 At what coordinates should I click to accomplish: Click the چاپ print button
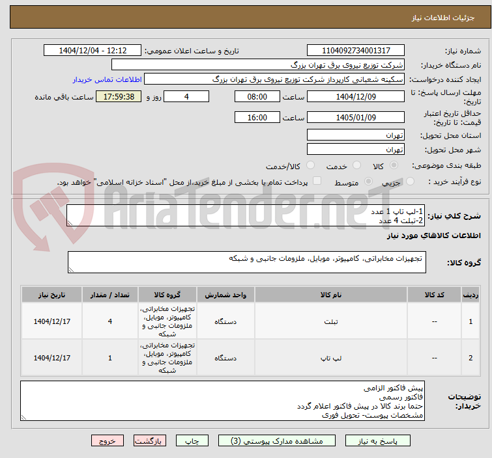pyautogui.click(x=192, y=441)
